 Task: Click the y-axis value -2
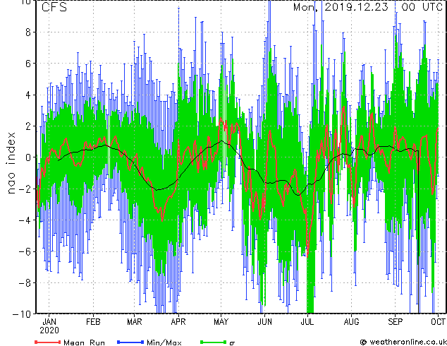[x=25, y=189]
